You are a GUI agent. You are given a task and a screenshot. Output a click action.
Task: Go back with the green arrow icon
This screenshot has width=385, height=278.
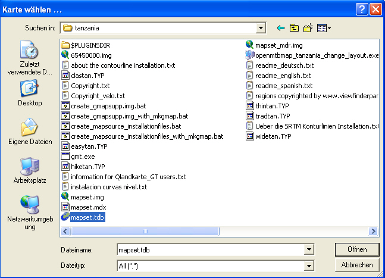pos(281,28)
